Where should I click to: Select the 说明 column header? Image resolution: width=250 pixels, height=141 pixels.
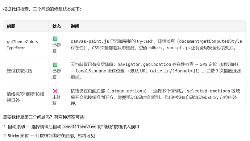point(75,26)
